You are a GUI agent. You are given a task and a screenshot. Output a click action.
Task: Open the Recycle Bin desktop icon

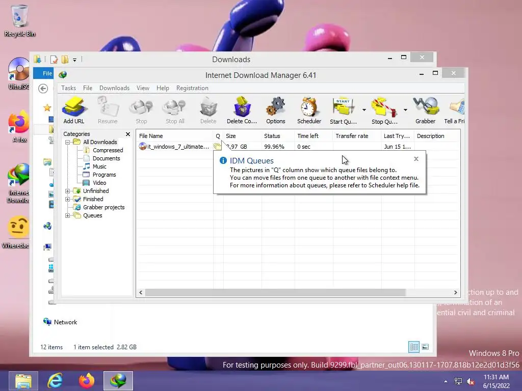pyautogui.click(x=20, y=21)
